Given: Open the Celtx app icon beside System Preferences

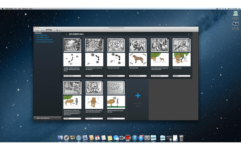Looking at the screenshot, I should point(153,138).
